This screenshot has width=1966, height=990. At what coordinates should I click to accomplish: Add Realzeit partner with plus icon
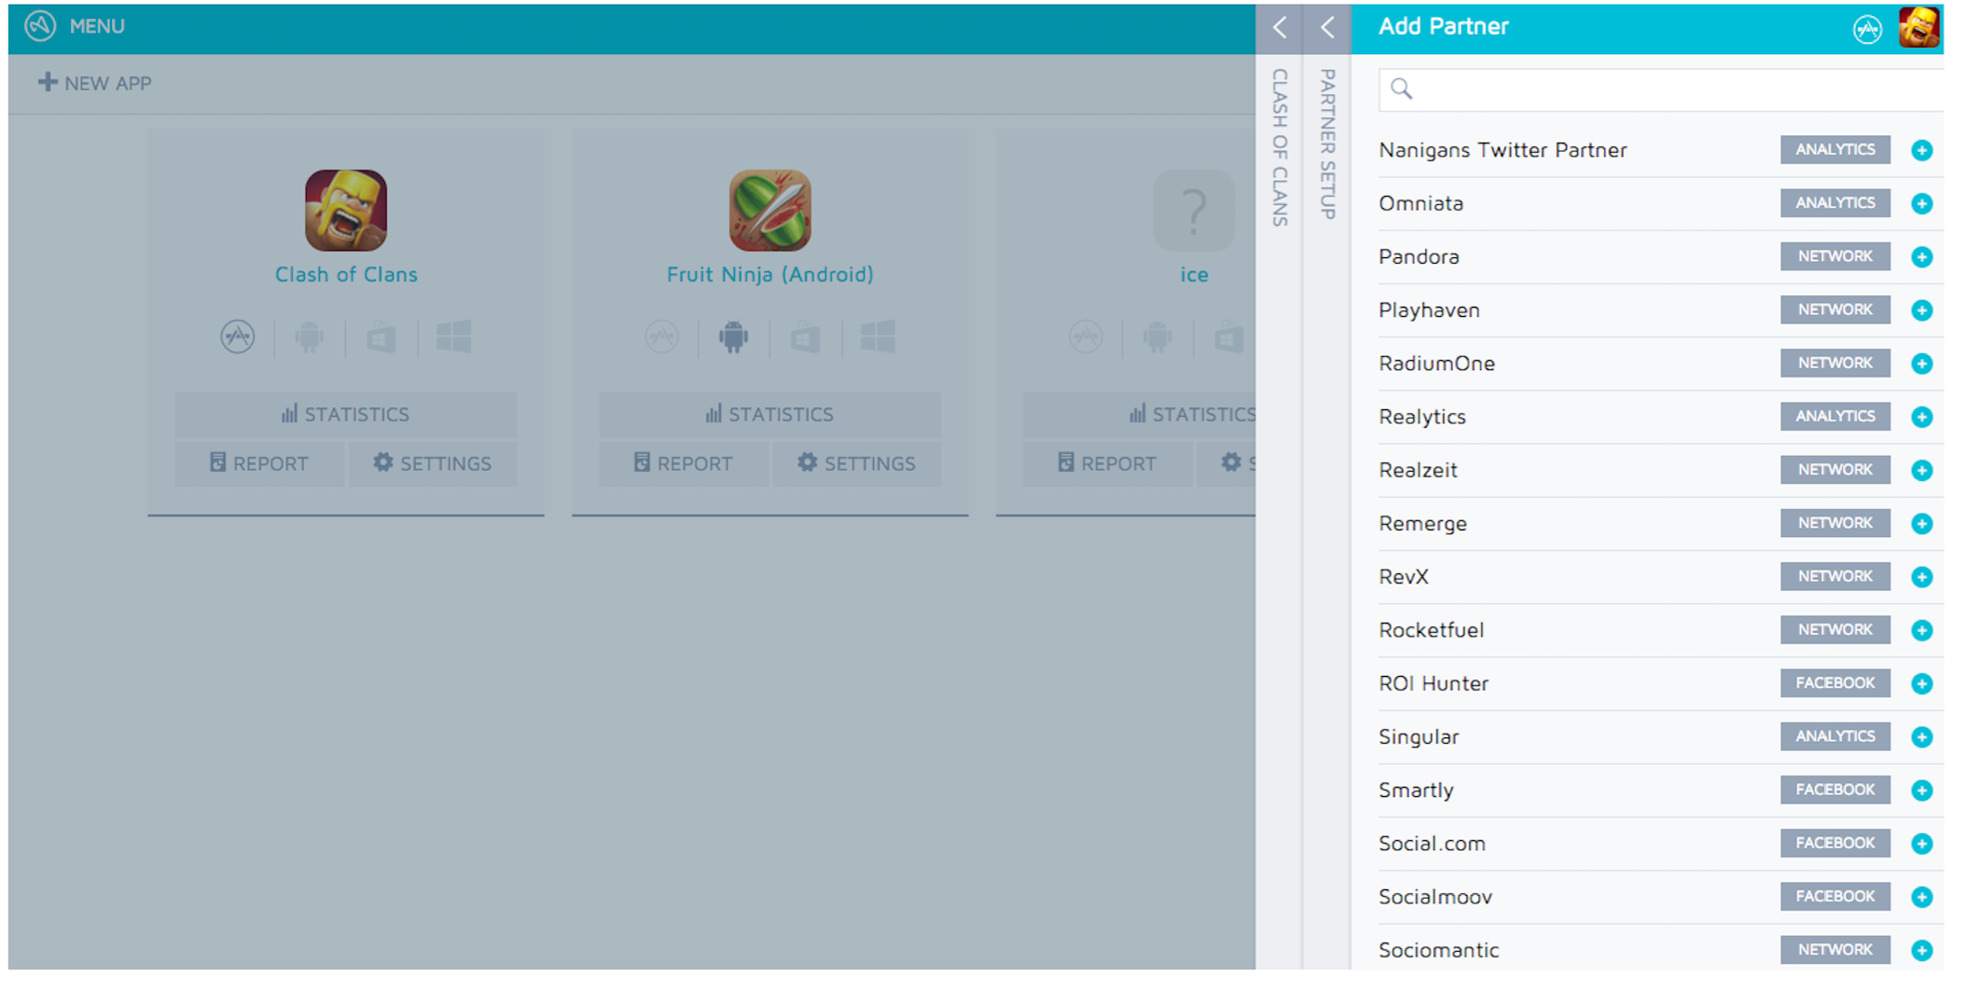(1921, 470)
